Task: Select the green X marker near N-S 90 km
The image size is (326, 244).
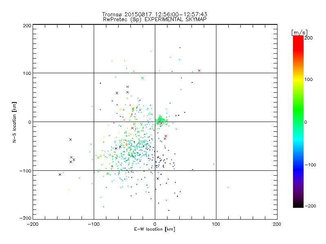Action: [143, 78]
